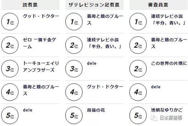This screenshot has height=126, width=188.
Task: Open 高嶺の花 title
Action: (x=96, y=110)
